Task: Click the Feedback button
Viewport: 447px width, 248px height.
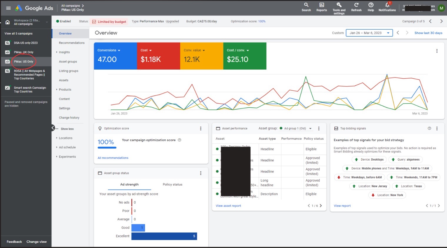Action: (x=14, y=242)
